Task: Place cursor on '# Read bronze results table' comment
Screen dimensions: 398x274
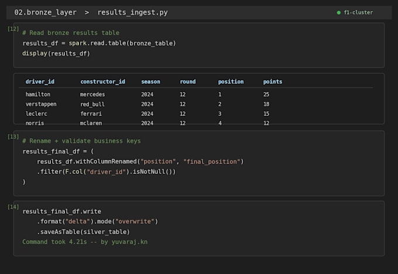Action: tap(71, 33)
